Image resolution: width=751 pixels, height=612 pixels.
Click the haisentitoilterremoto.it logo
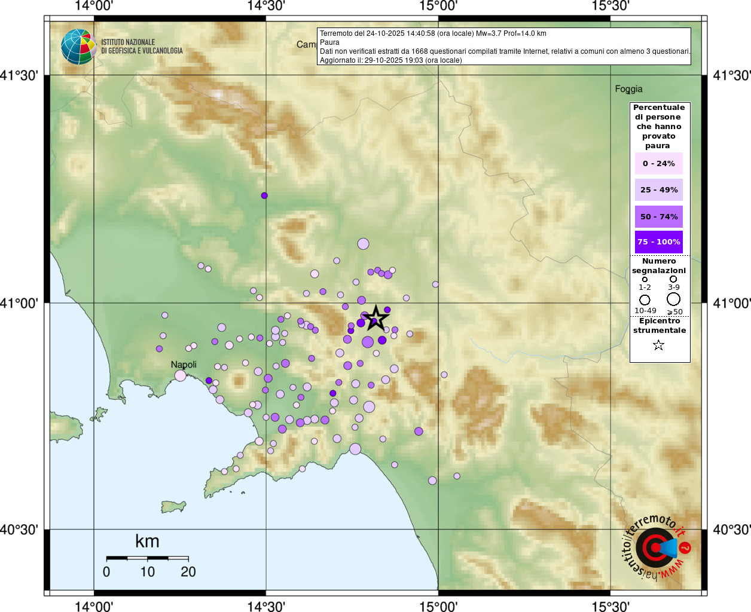(657, 547)
